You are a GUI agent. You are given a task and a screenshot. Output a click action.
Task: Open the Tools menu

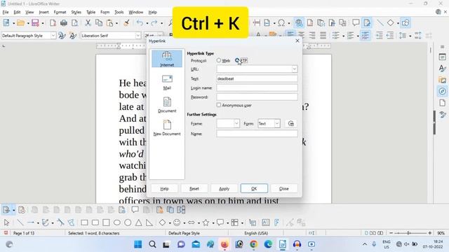pos(119,12)
